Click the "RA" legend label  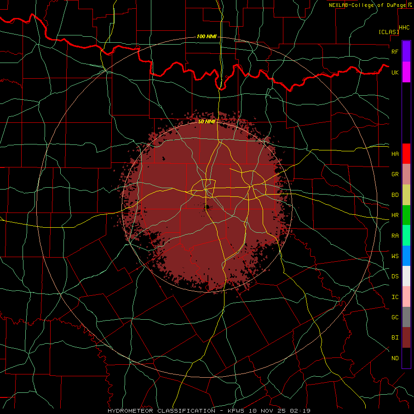tap(395, 236)
